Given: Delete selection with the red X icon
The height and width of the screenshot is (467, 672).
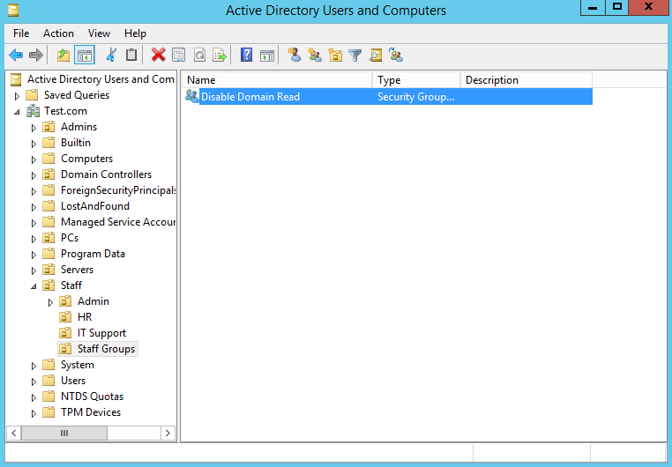Looking at the screenshot, I should pos(158,55).
